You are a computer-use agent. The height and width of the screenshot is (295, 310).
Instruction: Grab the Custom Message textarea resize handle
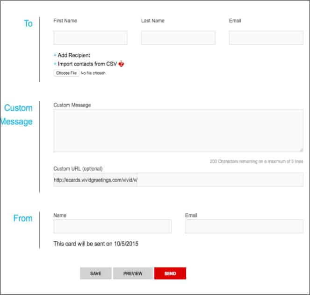[x=301, y=150]
